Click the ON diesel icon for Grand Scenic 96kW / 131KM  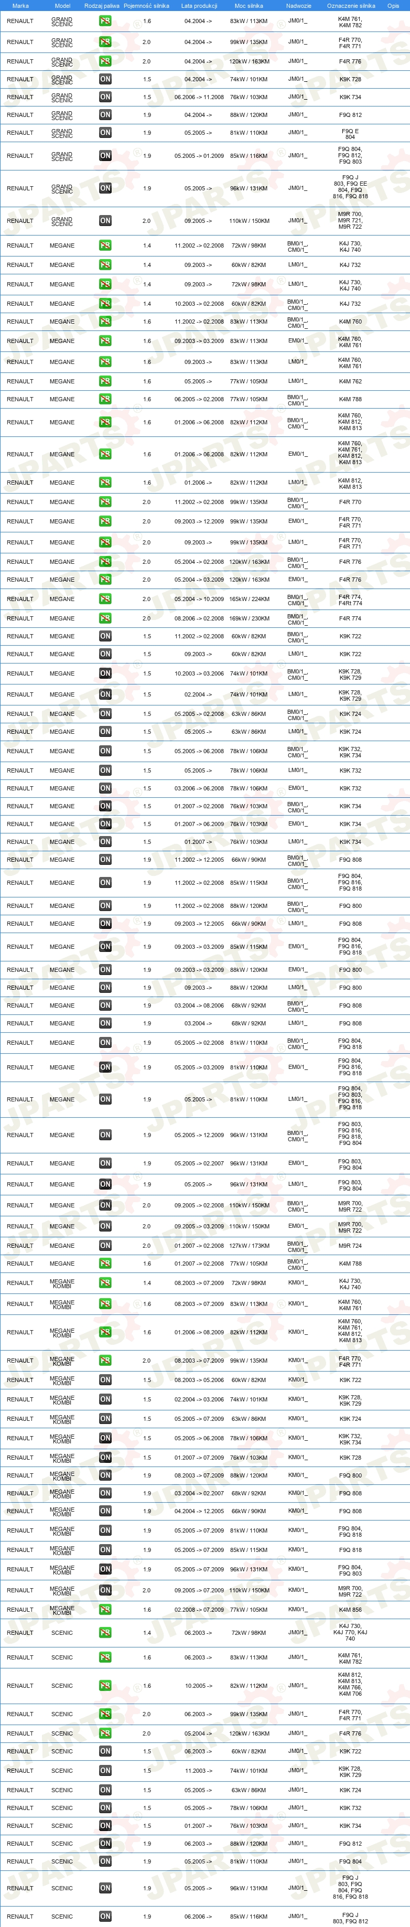105,188
